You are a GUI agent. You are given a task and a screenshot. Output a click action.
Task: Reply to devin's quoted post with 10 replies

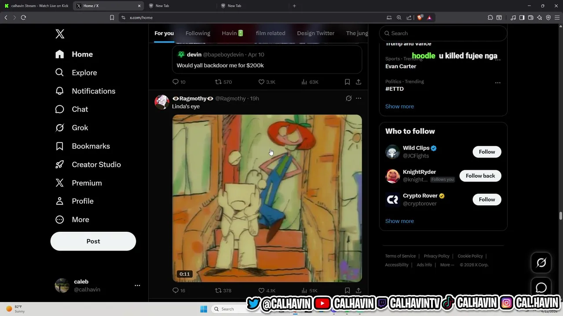(x=179, y=82)
